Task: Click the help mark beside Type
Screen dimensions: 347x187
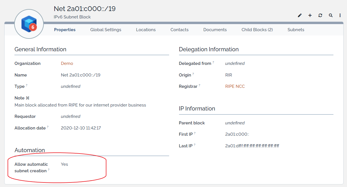Action: coord(27,85)
